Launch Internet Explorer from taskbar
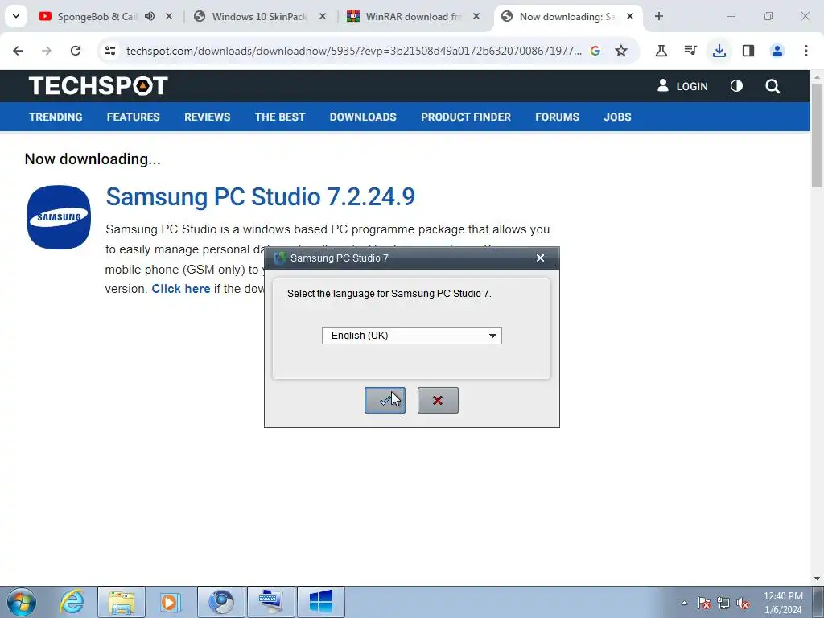Viewport: 824px width, 618px height. click(72, 602)
